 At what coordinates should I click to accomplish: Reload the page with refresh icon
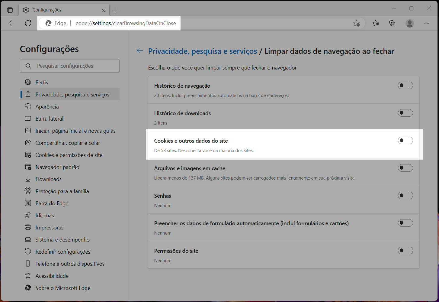pos(28,23)
